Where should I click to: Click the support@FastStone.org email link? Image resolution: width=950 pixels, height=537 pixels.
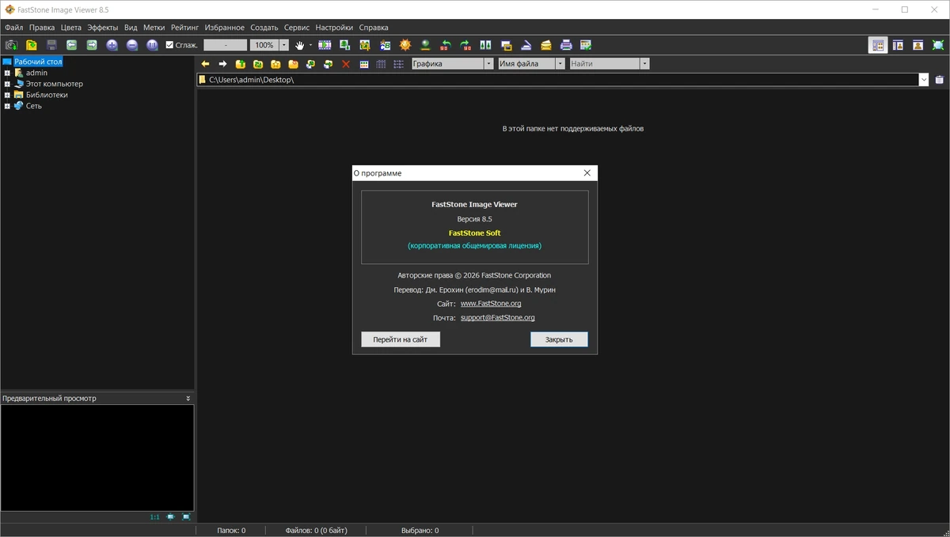click(498, 318)
